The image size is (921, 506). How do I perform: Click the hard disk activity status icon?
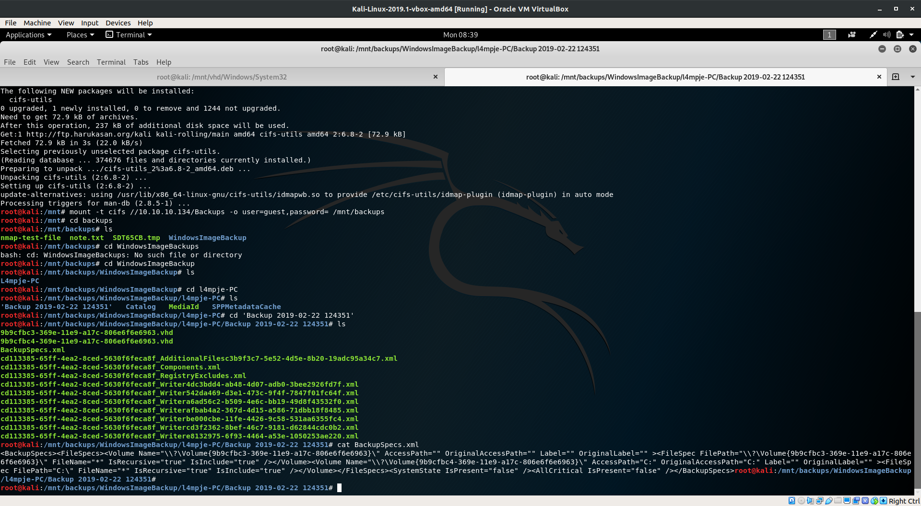tap(792, 501)
